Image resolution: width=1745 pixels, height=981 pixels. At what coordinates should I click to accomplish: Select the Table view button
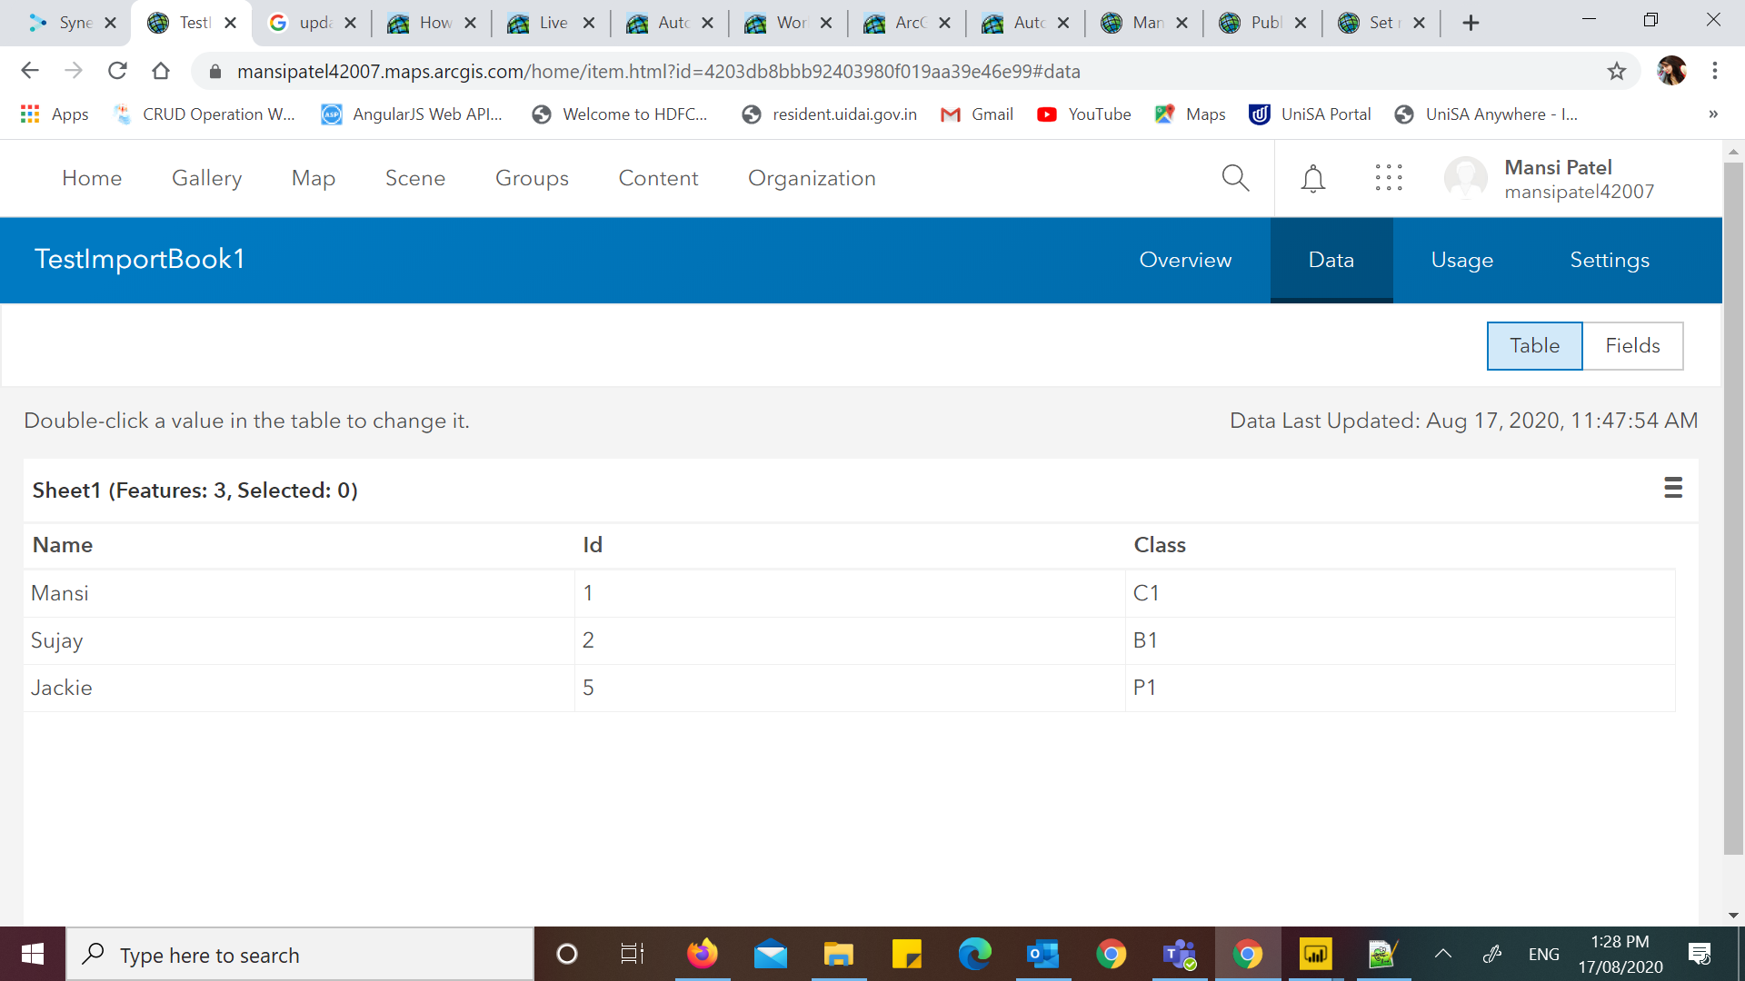pyautogui.click(x=1534, y=346)
